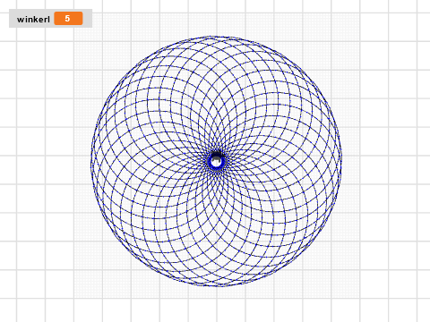Click the topmost point of the spirograph outline
This screenshot has height=322, width=430.
(216, 37)
